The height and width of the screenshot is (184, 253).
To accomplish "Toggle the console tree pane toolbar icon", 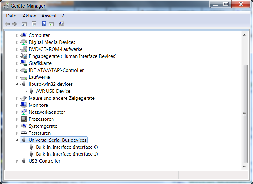I will tap(24, 24).
